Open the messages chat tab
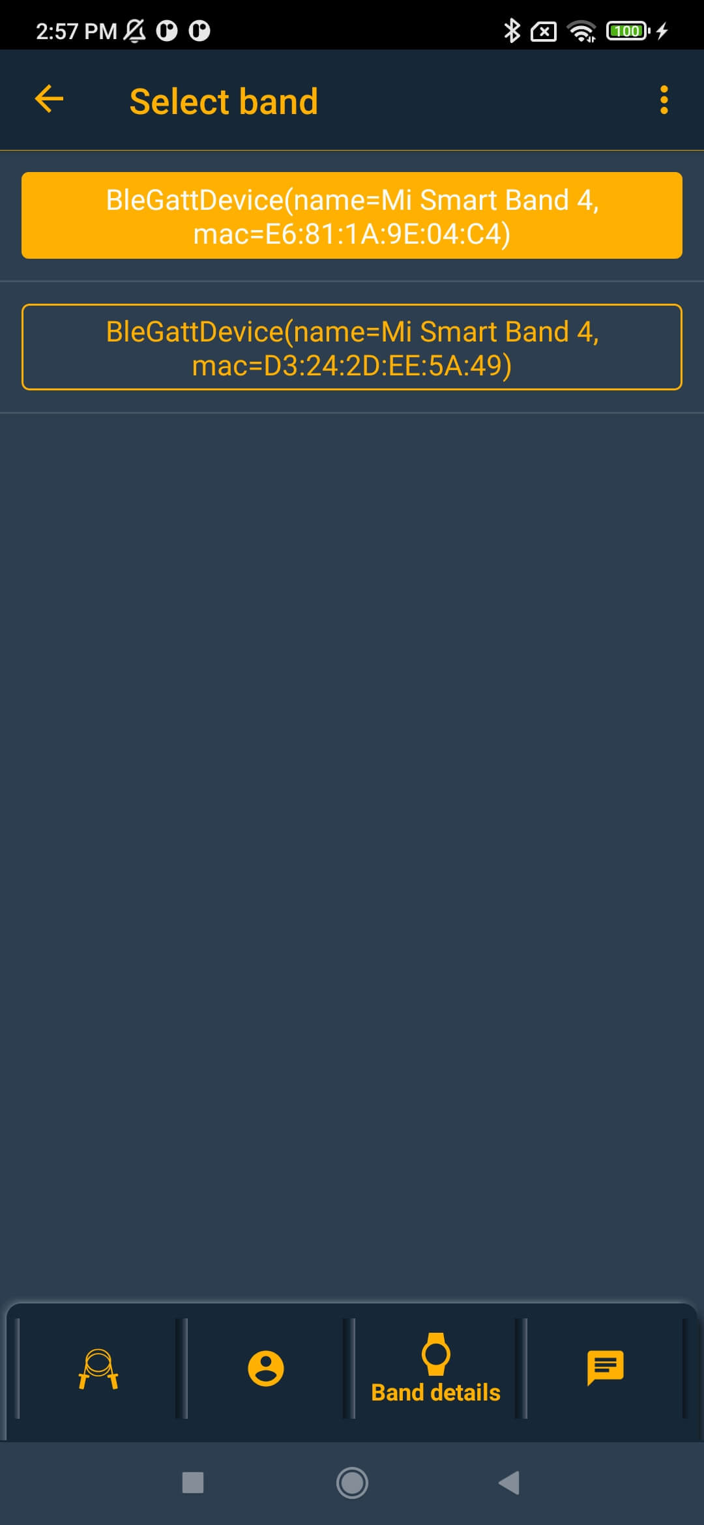This screenshot has width=704, height=1525. [x=606, y=1367]
